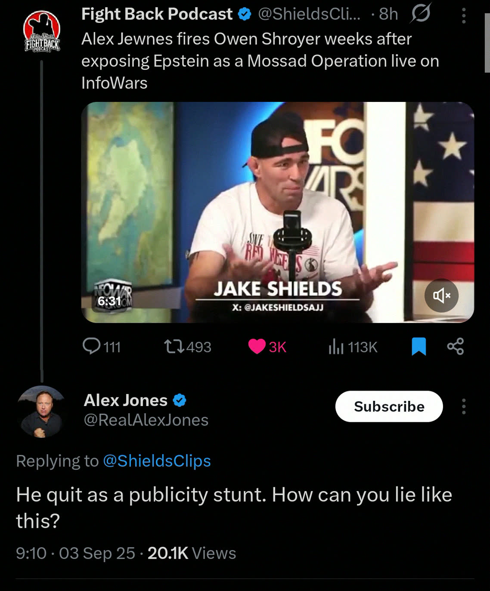The image size is (490, 591).
Task: View the 20.1K Views count details
Action: (x=192, y=553)
